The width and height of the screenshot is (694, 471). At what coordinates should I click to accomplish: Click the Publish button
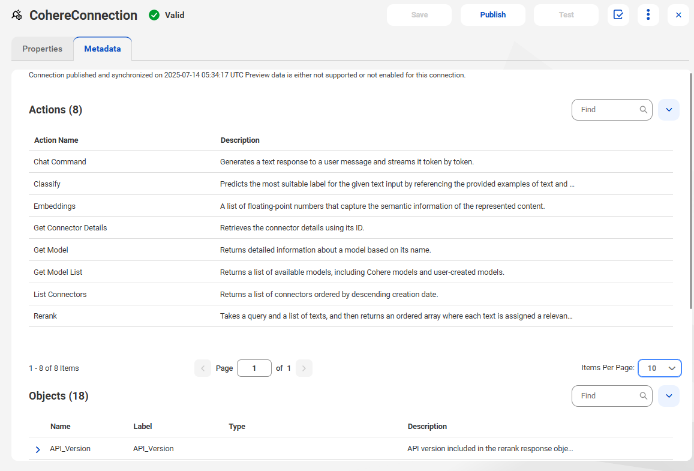point(492,15)
